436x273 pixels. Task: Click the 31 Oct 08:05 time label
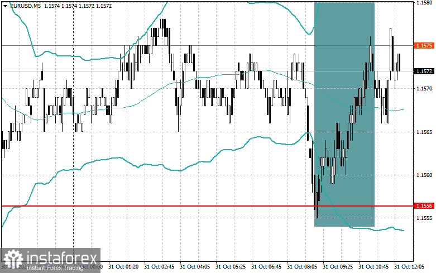click(x=302, y=267)
